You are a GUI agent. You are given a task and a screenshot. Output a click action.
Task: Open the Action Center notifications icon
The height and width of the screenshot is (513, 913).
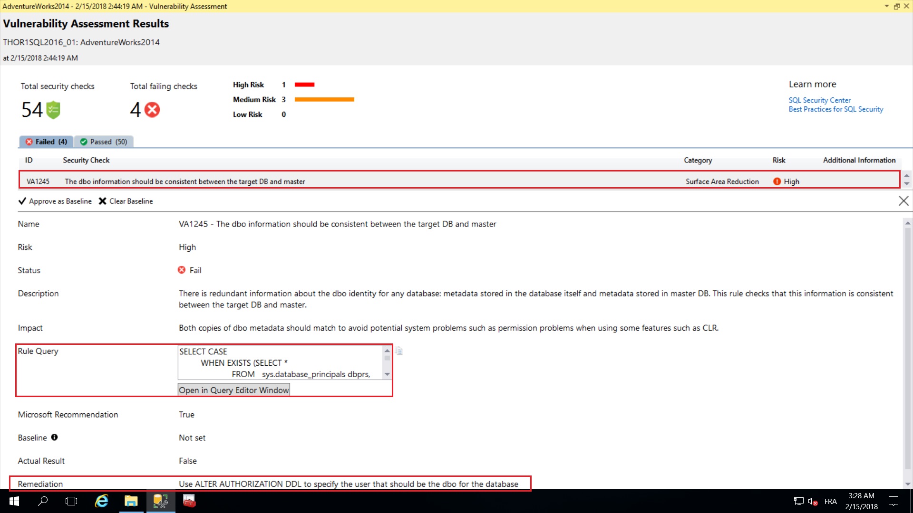894,501
